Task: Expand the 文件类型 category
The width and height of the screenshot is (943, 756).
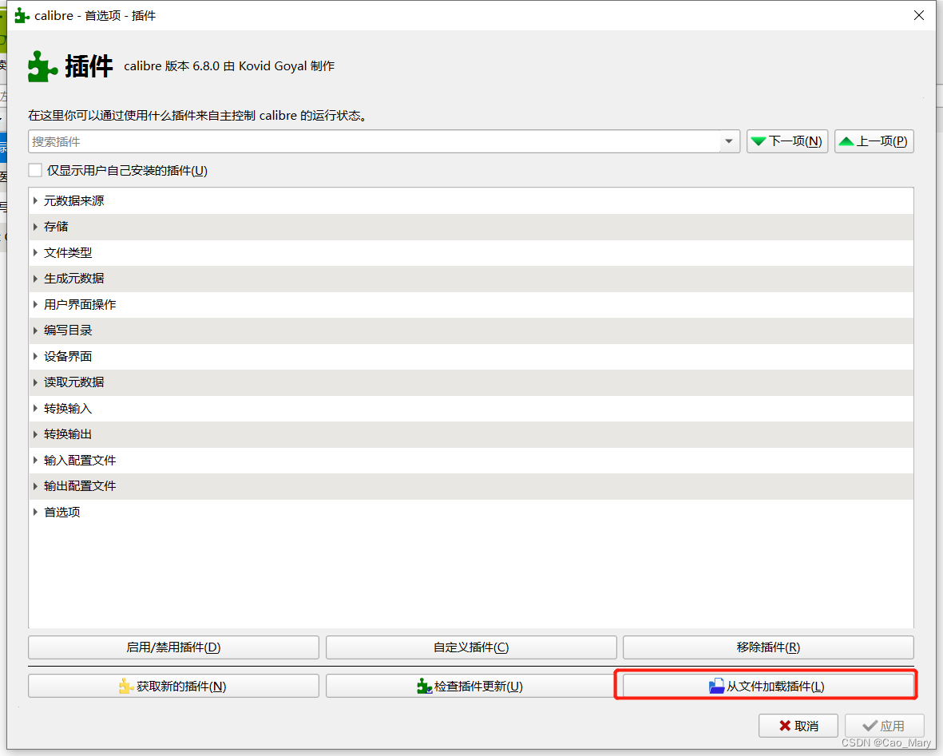Action: pyautogui.click(x=35, y=252)
